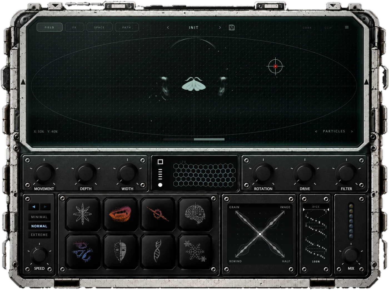Set speed mode to EXTREME
Screen dimensions: 389x290
point(39,235)
